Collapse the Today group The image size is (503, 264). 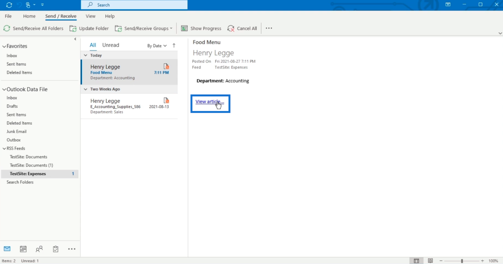coord(86,55)
